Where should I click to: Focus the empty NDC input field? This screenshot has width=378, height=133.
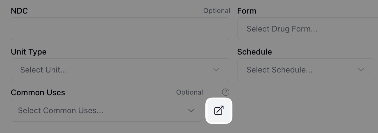[120, 29]
